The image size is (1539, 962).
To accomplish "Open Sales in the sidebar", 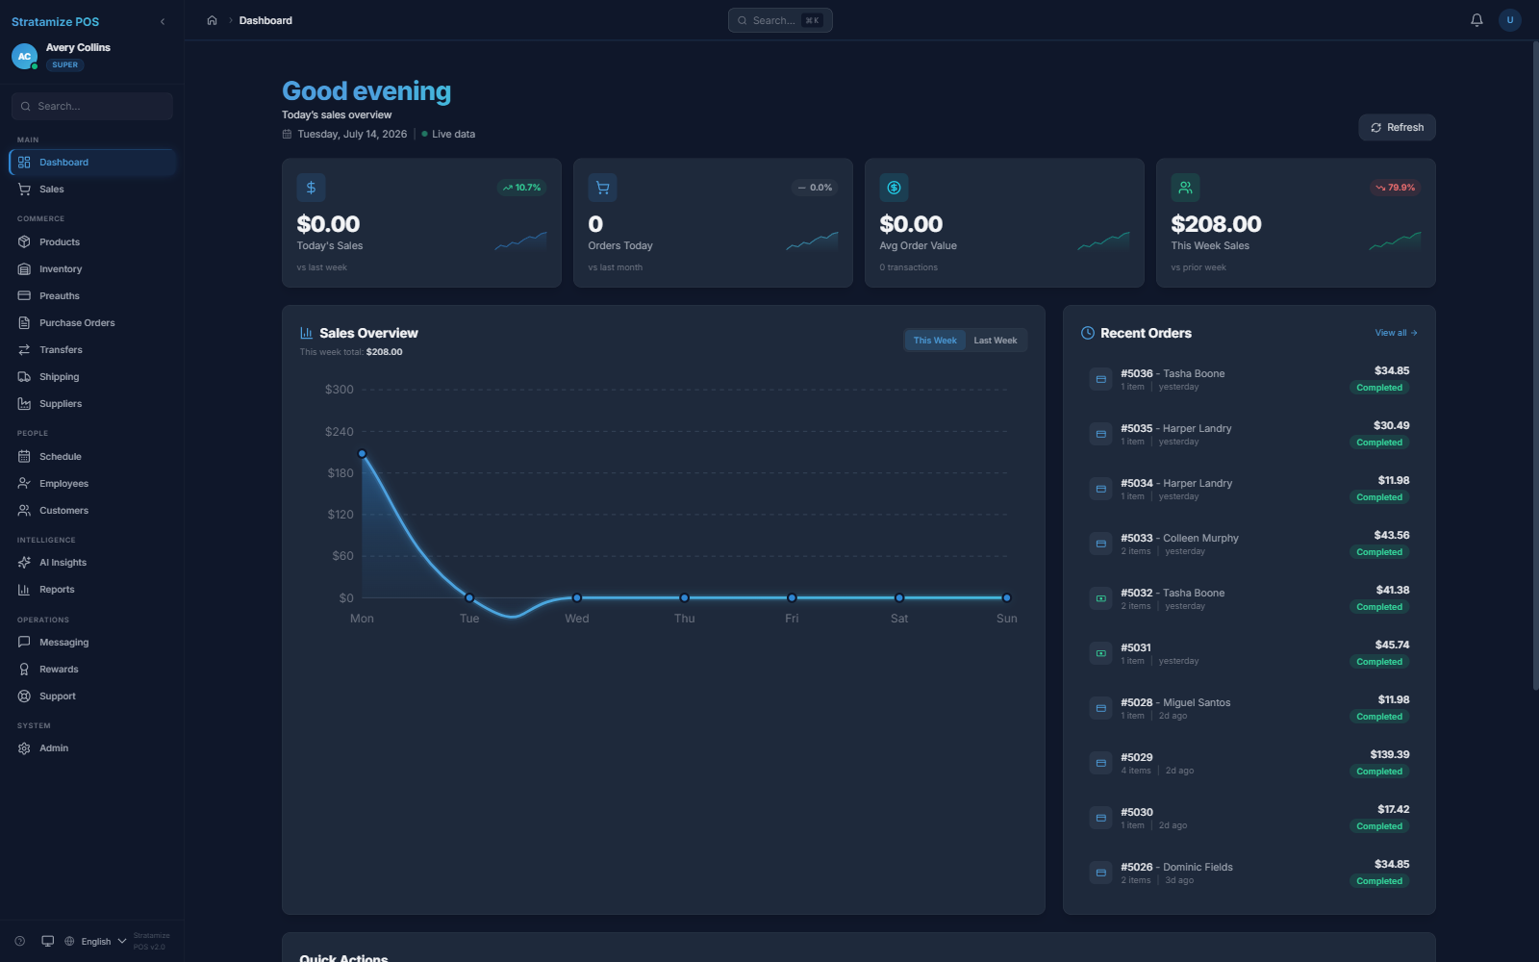I will pos(92,190).
